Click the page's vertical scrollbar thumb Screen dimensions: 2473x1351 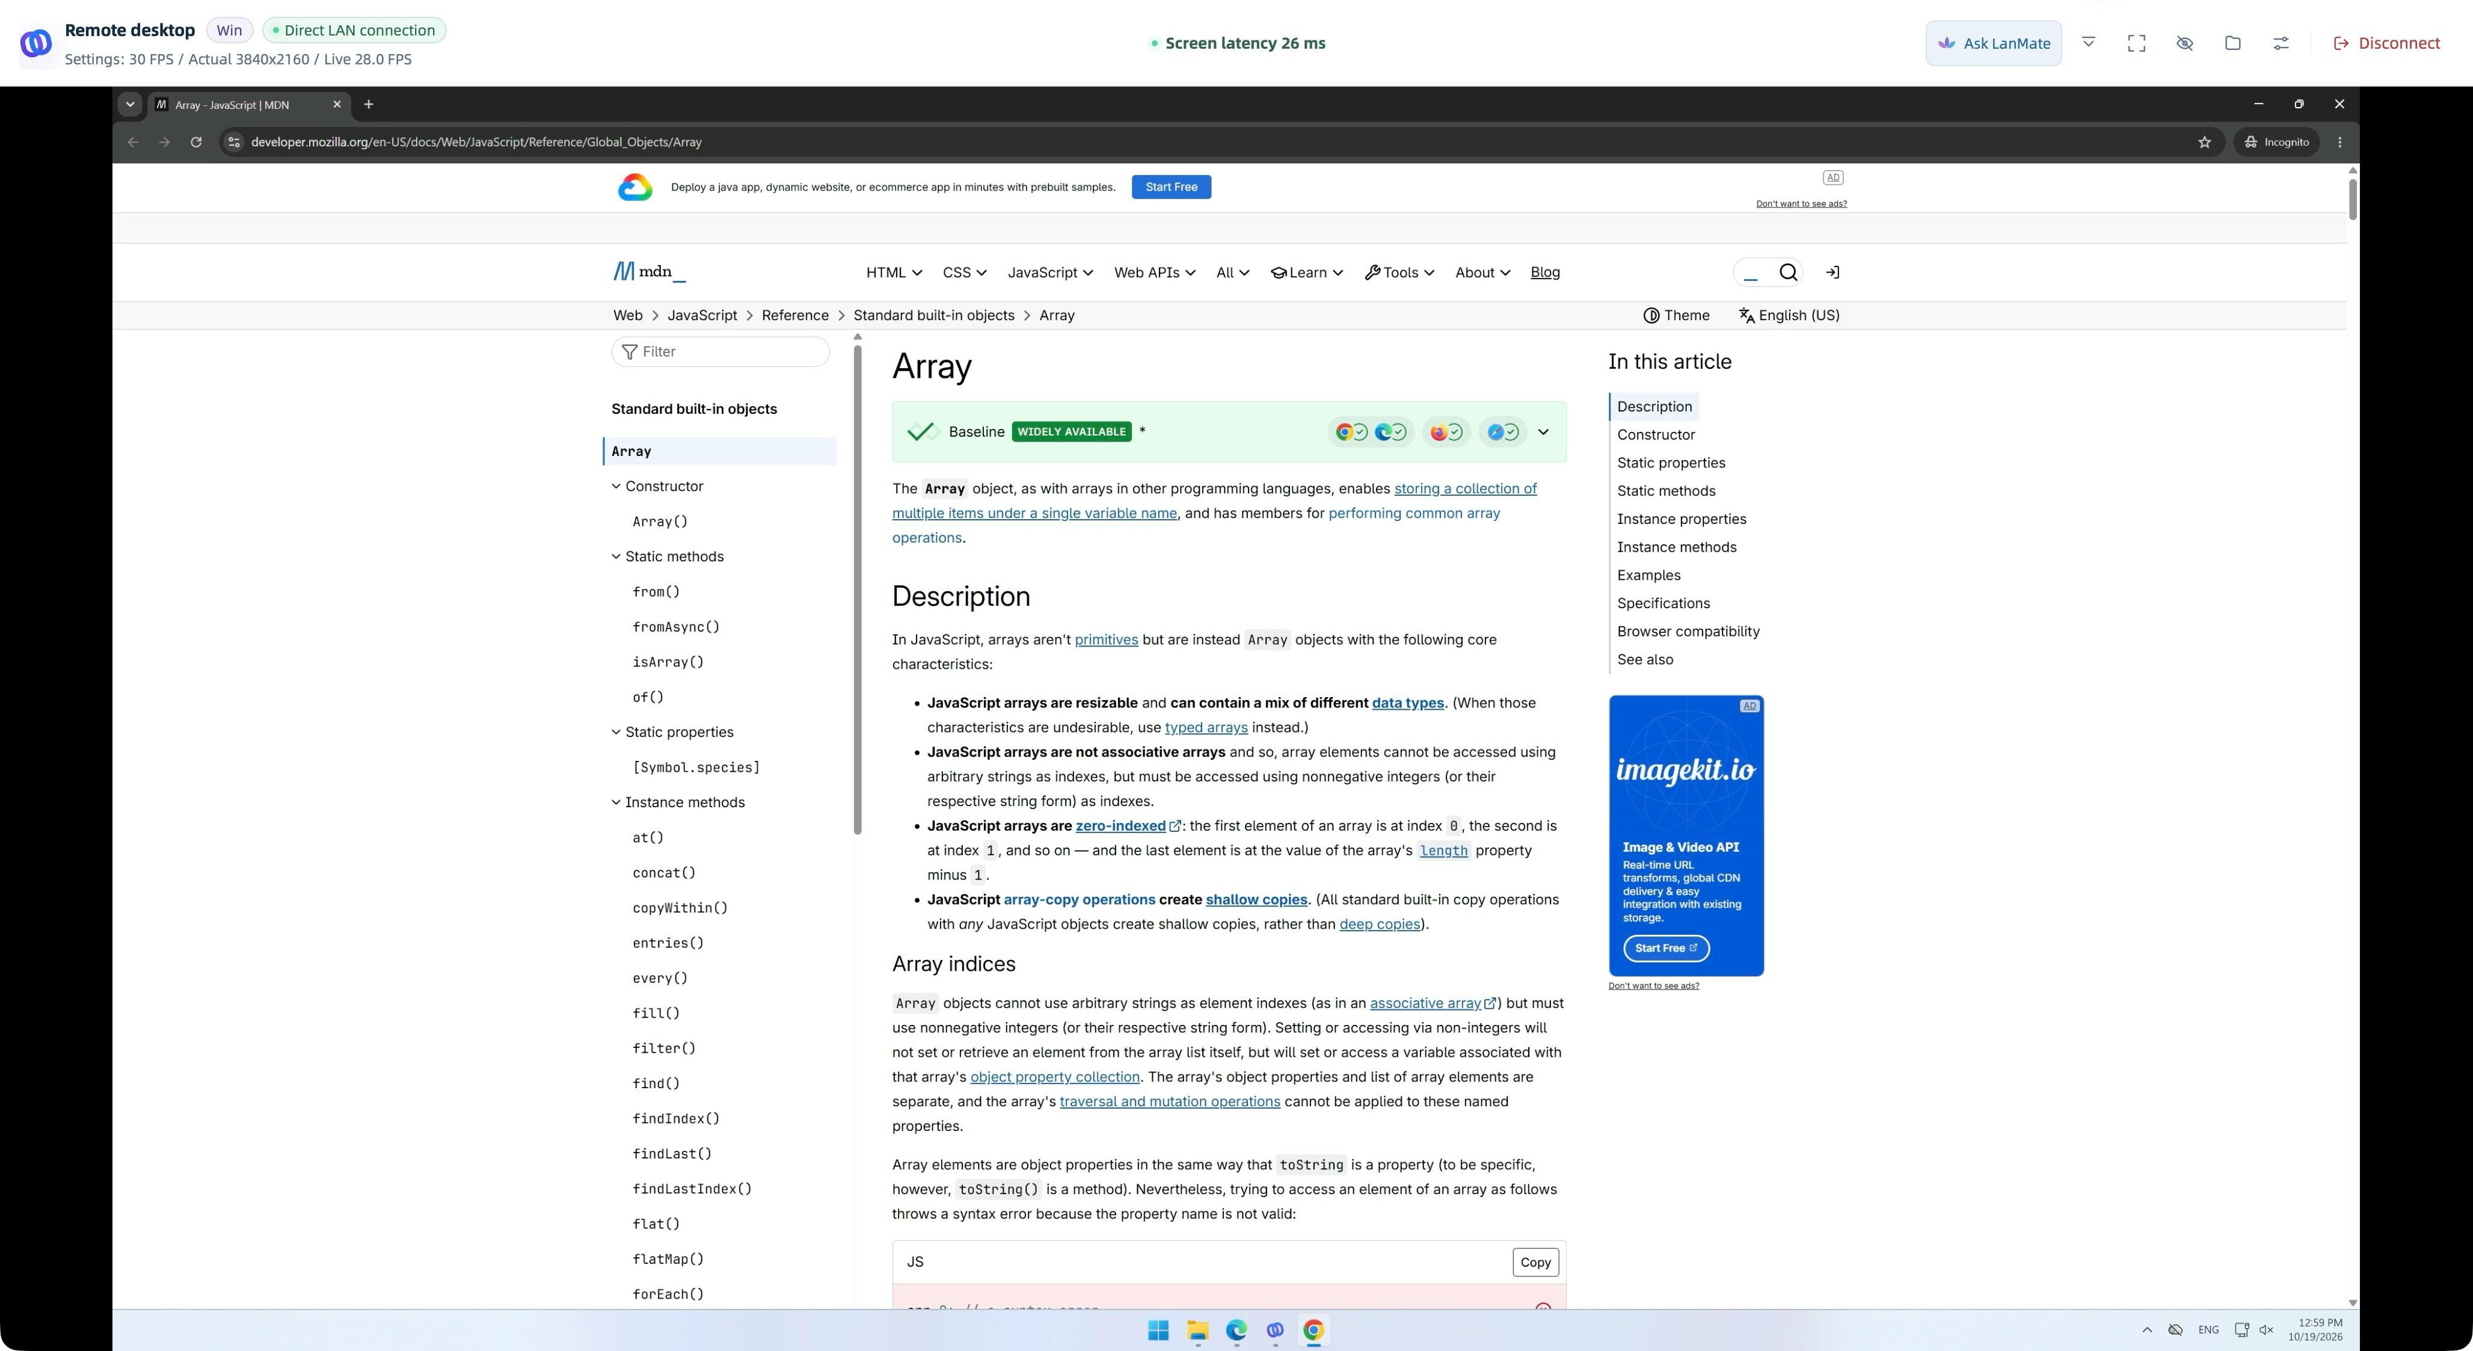coord(2352,198)
